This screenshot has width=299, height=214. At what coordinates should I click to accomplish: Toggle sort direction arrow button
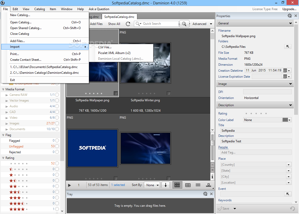point(166,185)
